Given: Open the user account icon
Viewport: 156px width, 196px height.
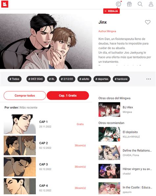Looking at the screenshot, I should [151, 4].
